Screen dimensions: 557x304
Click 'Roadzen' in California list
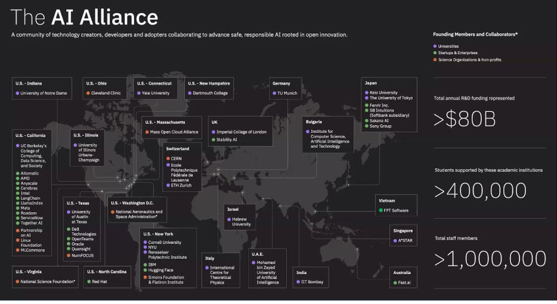[x=29, y=213]
